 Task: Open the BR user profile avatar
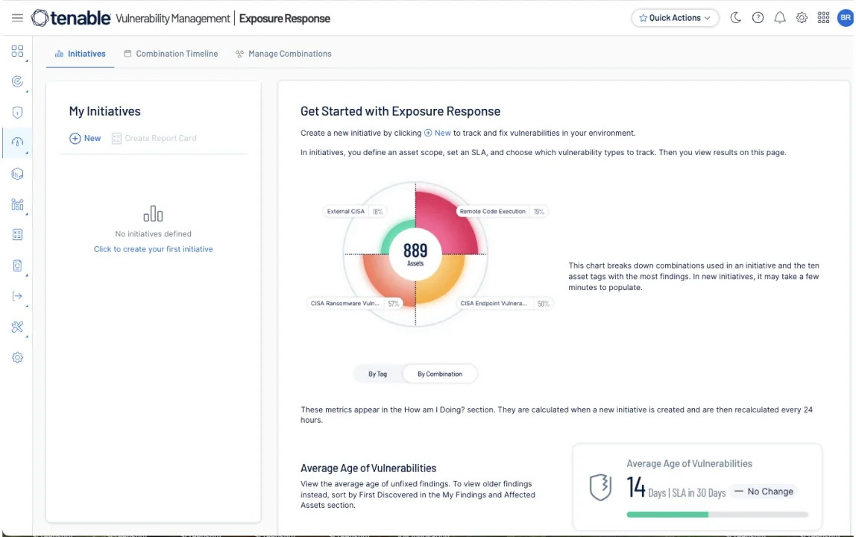845,18
